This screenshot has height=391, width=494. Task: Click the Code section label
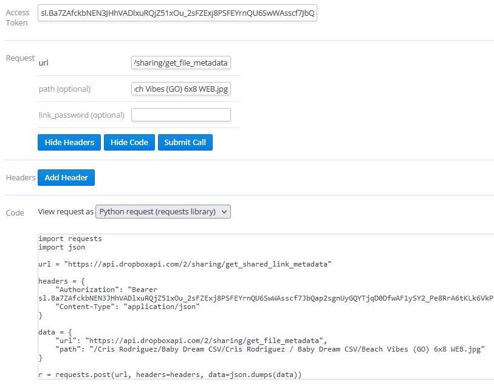[15, 213]
